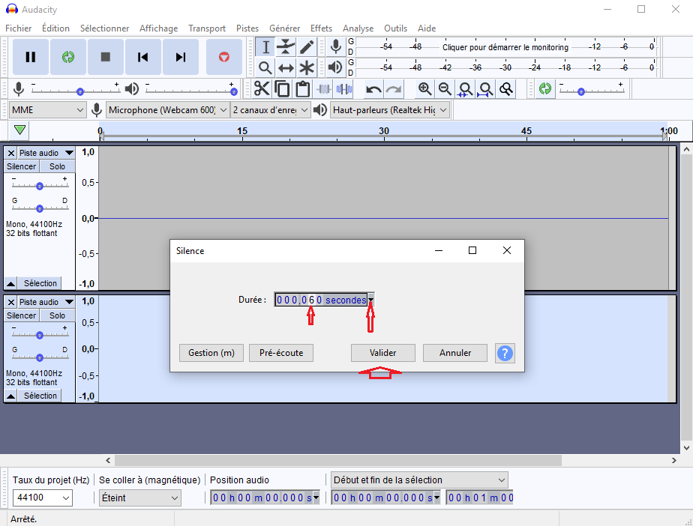Choose the Envelope tool
Image resolution: width=693 pixels, height=526 pixels.
[286, 47]
